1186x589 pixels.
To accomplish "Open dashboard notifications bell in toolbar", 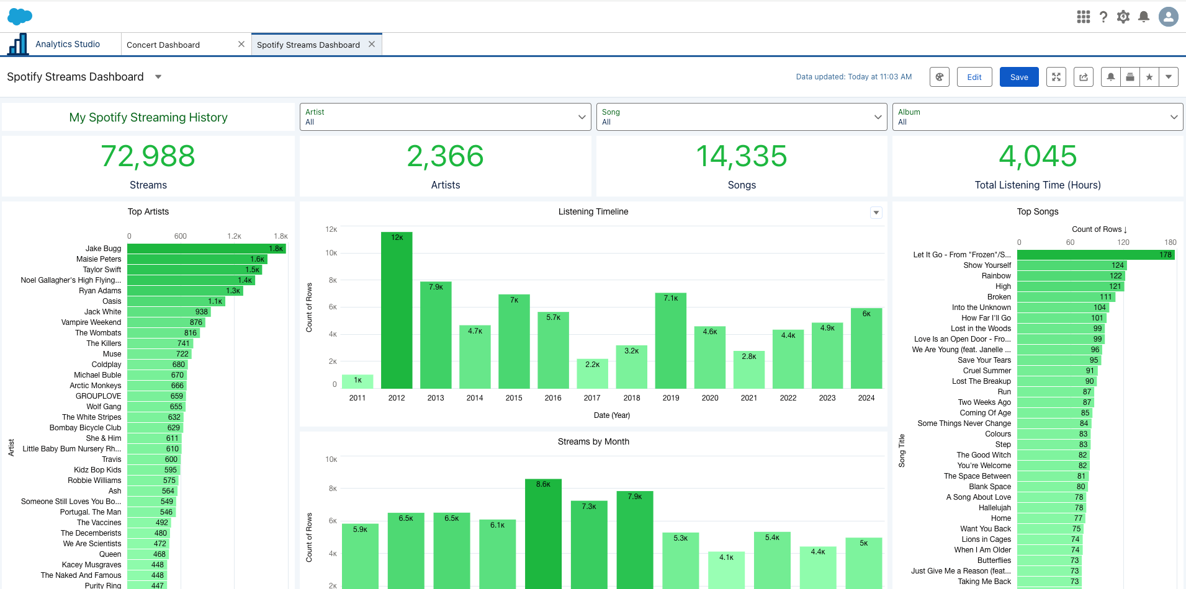I will coord(1111,77).
